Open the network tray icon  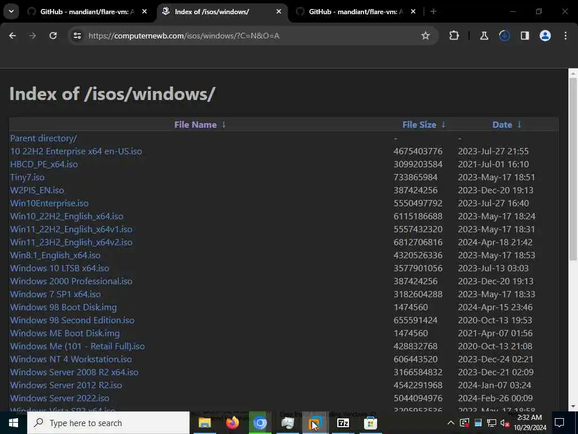[x=492, y=423]
